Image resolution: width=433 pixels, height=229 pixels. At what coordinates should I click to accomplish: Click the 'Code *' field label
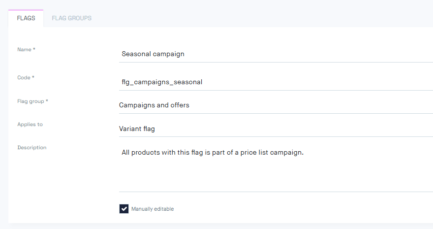[26, 77]
